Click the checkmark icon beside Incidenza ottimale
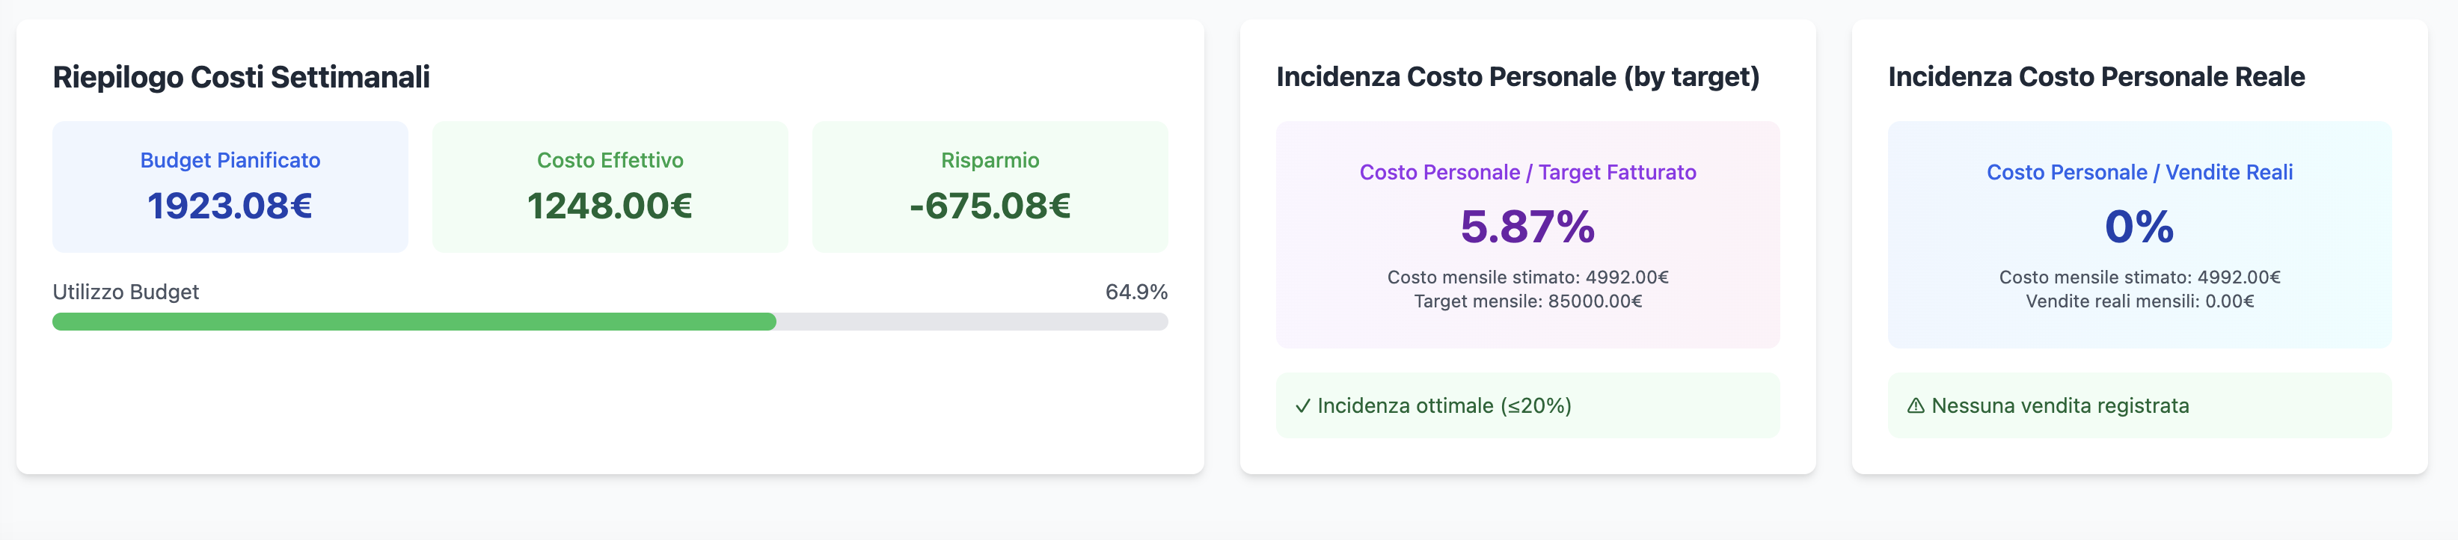Viewport: 2458px width, 540px height. tap(1305, 405)
